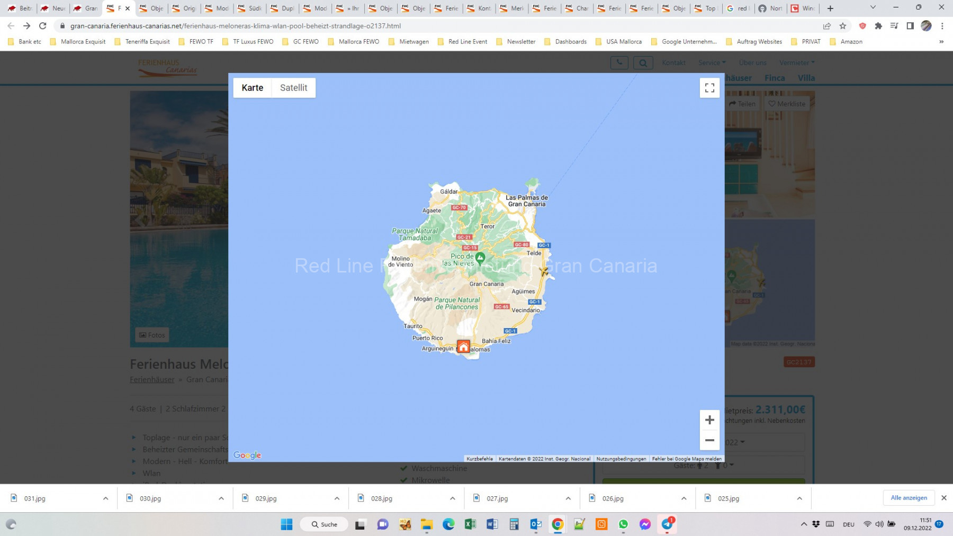Open Word from the taskbar
Image resolution: width=953 pixels, height=536 pixels.
[492, 524]
